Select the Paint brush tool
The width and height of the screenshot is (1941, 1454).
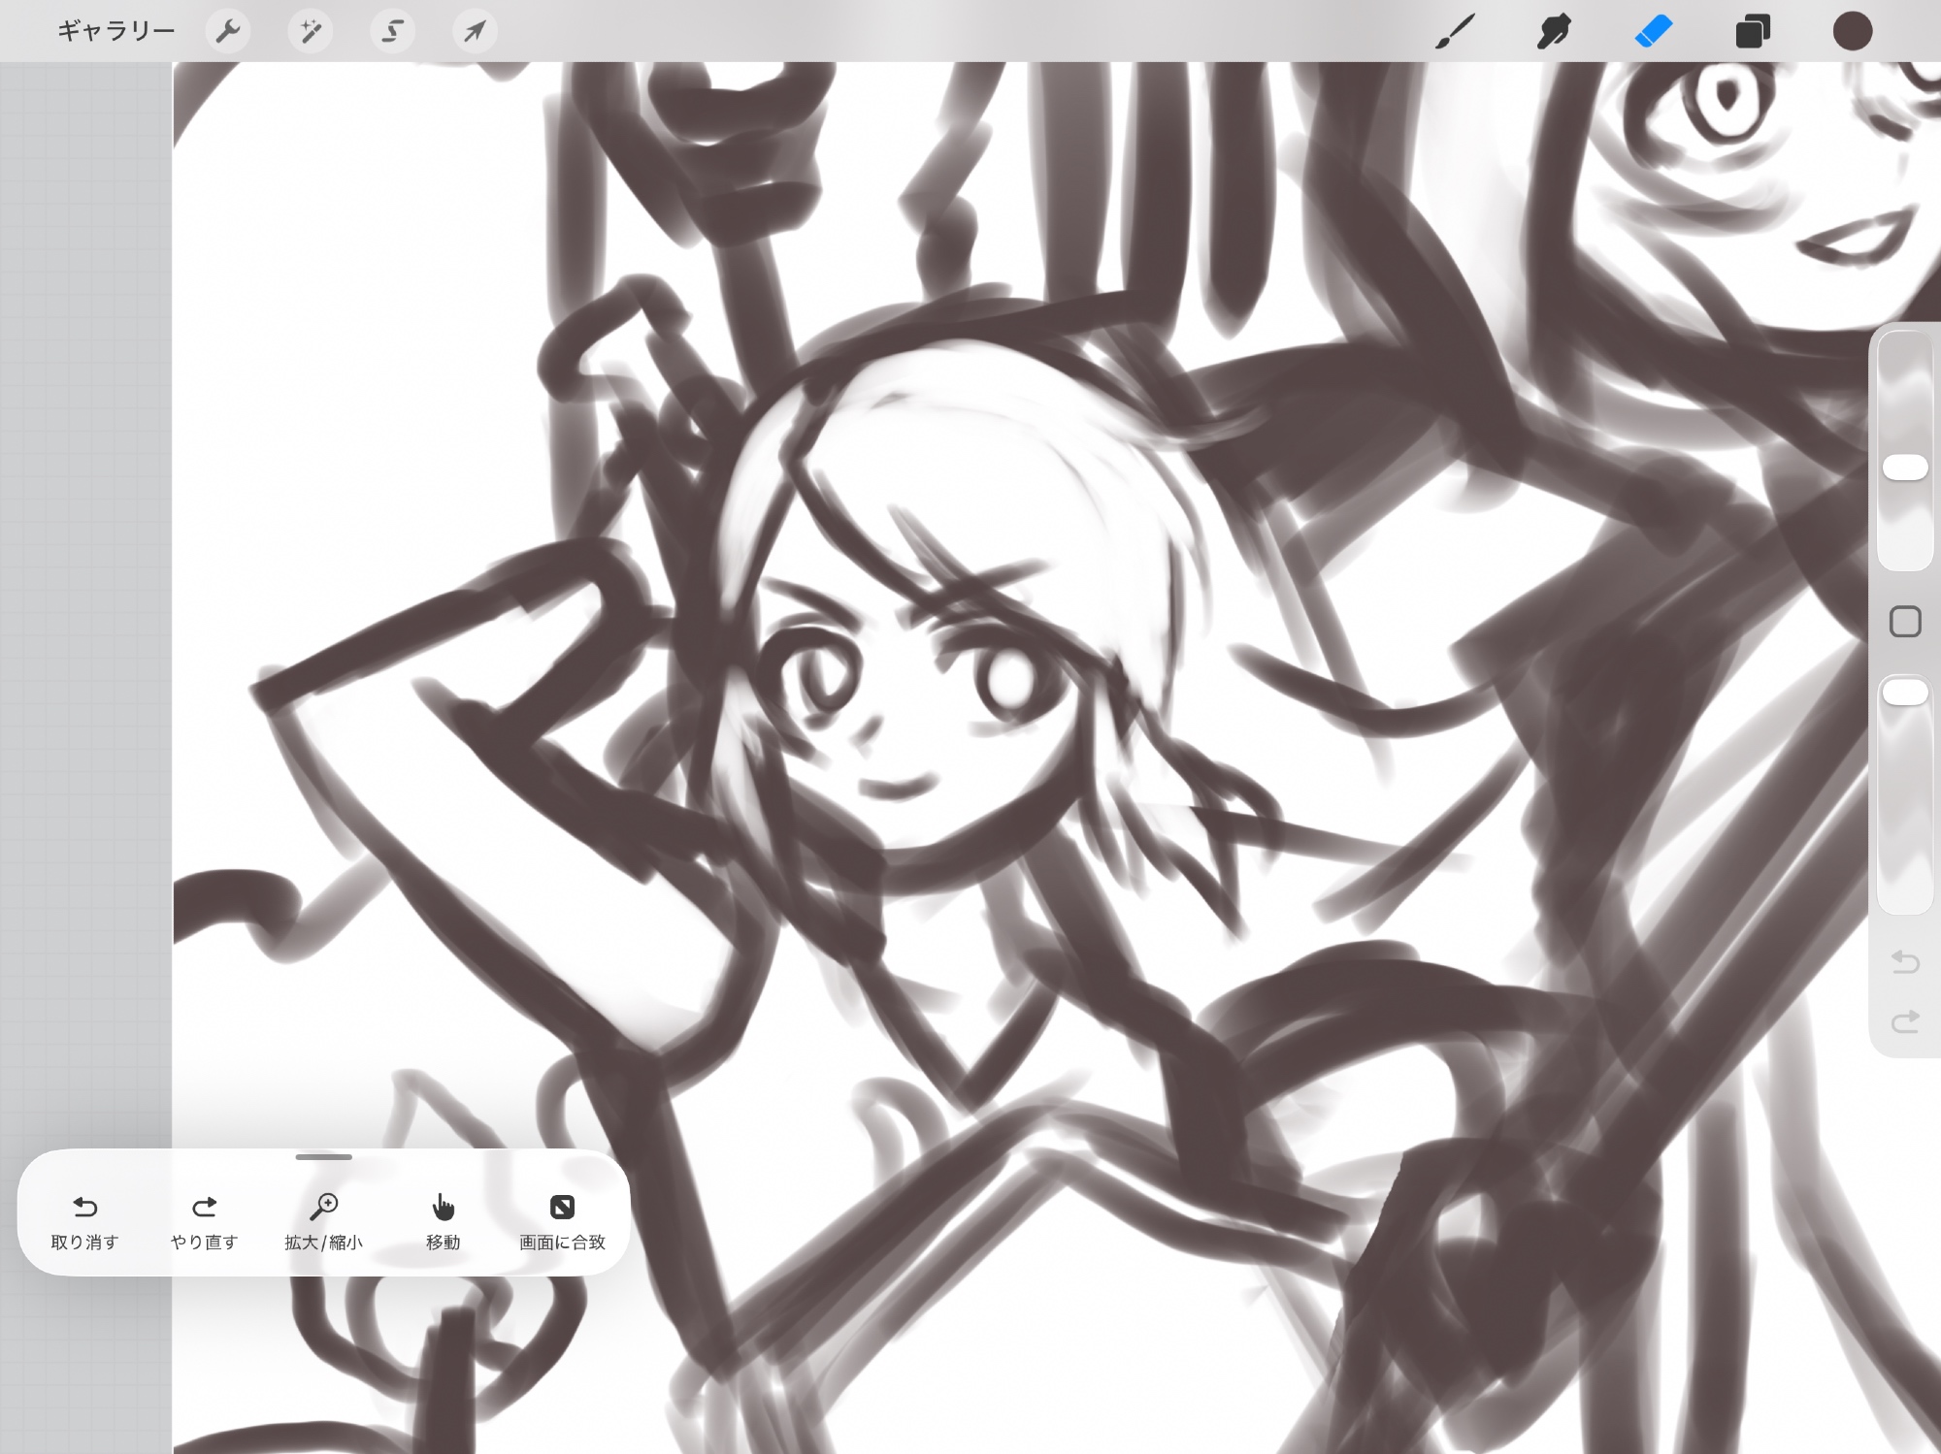[1455, 32]
